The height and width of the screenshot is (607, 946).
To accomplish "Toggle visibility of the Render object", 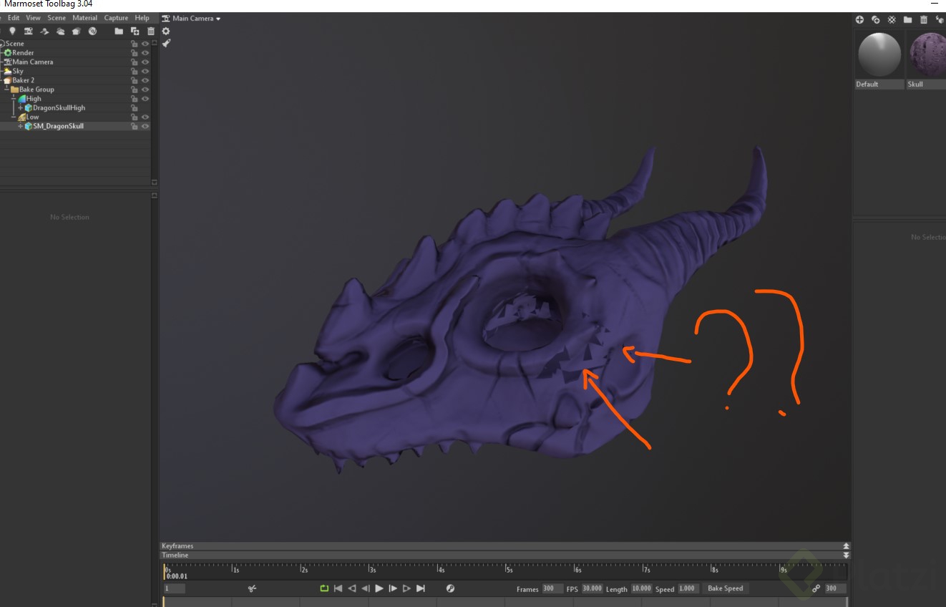I will [145, 53].
